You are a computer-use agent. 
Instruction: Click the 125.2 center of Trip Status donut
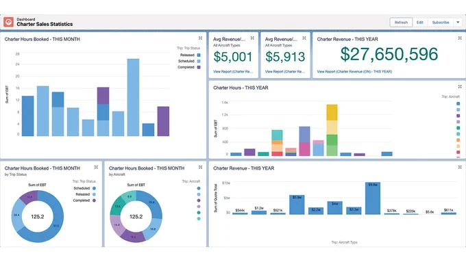pos(38,217)
